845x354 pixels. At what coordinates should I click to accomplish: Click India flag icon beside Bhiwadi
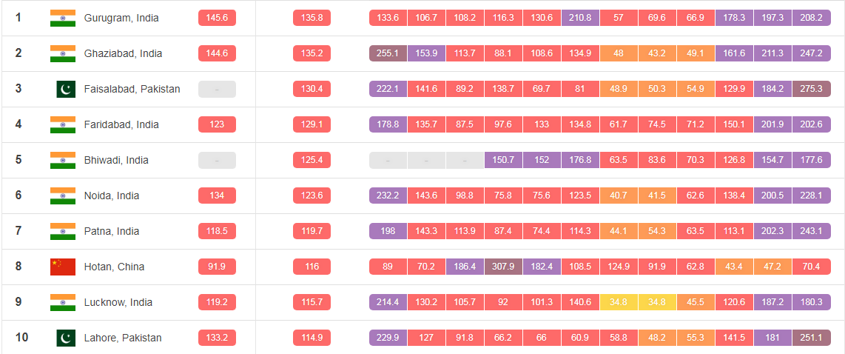tap(63, 160)
